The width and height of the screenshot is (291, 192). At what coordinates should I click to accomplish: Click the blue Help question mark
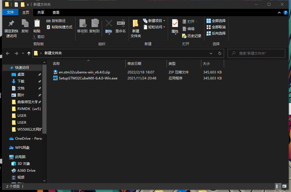pos(286,13)
